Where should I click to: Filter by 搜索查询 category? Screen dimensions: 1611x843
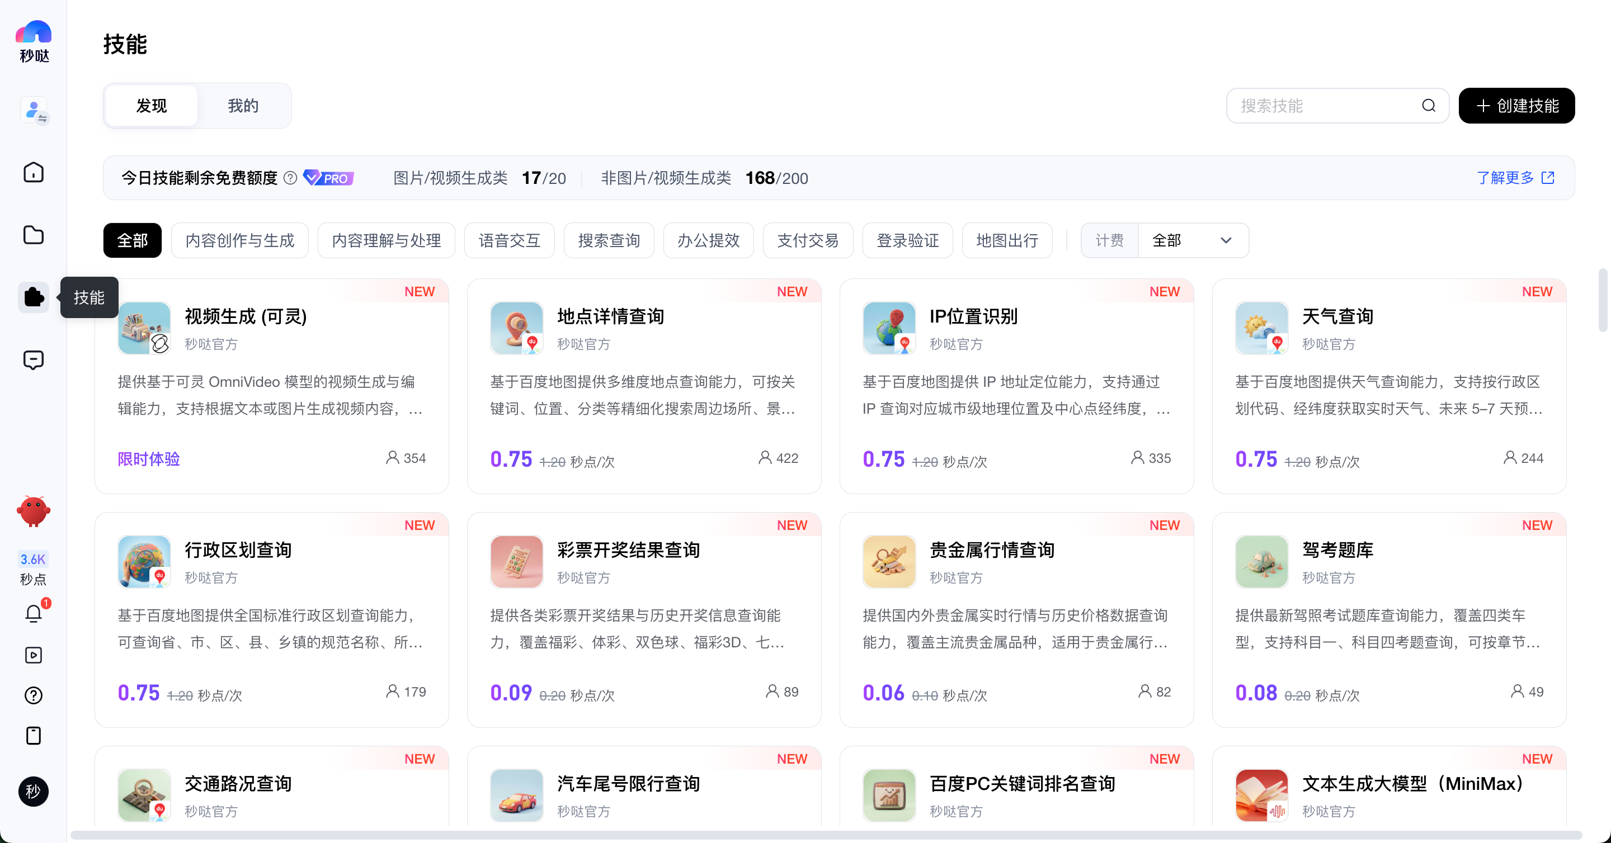609,240
